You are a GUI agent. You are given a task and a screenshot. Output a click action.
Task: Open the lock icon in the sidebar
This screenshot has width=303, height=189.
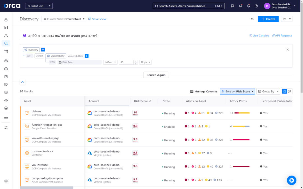point(6,20)
